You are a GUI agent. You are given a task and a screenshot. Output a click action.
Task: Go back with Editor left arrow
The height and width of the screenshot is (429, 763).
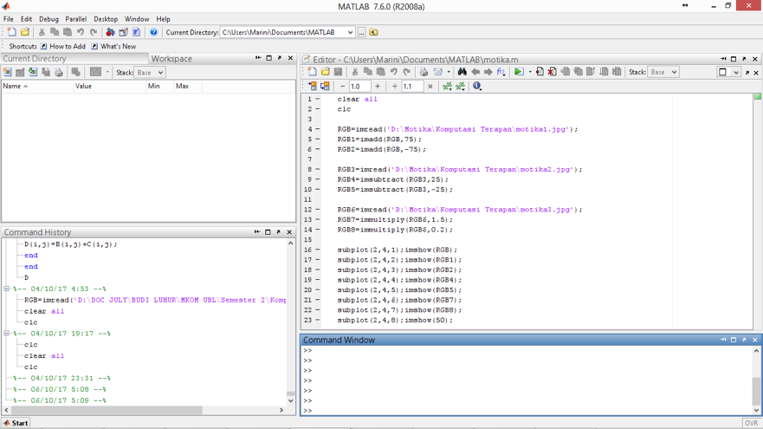[475, 72]
